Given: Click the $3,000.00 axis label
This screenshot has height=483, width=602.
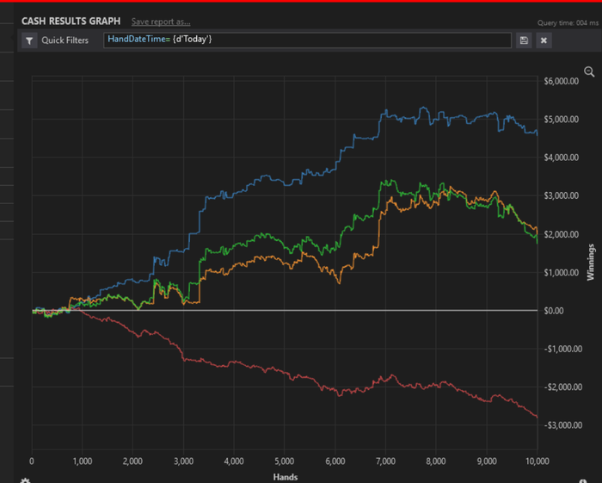Looking at the screenshot, I should (x=562, y=195).
